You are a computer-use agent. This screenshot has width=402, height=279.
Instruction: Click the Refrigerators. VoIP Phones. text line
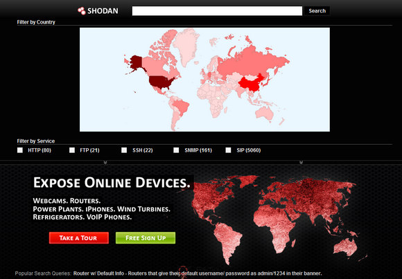(82, 217)
